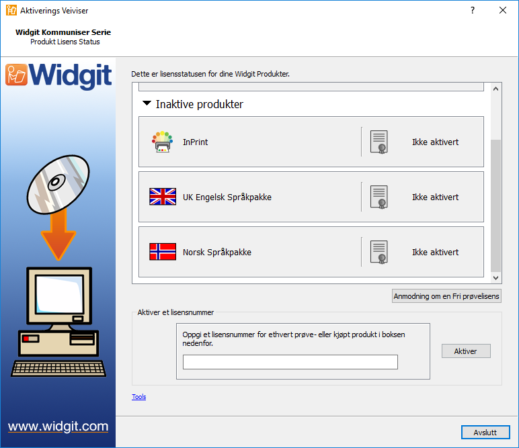Open www.widgit.com link
519x448 pixels.
[58, 427]
